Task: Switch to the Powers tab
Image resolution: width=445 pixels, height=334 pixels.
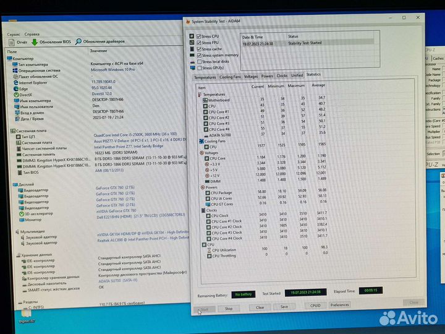Action: pyautogui.click(x=267, y=76)
